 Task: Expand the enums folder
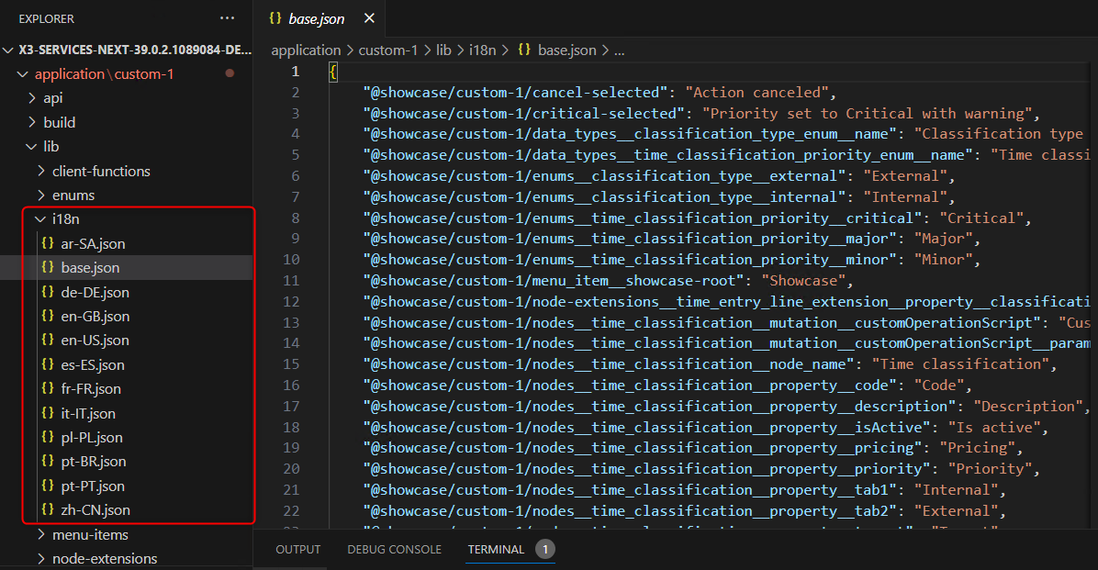(40, 195)
